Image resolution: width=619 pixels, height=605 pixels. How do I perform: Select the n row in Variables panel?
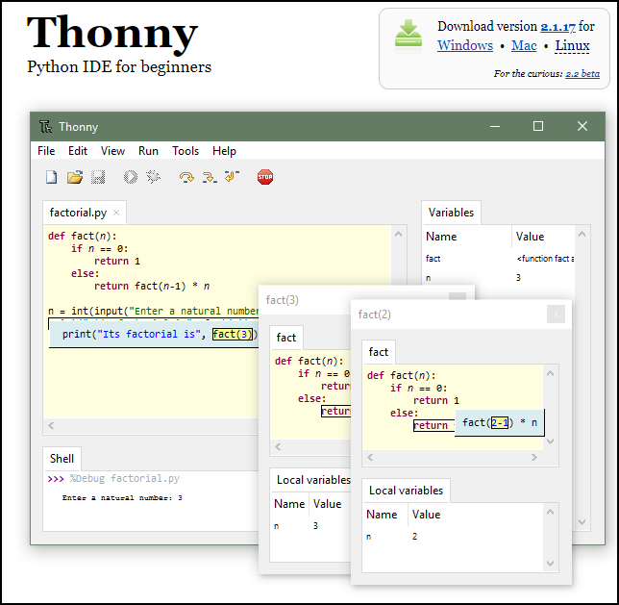click(x=499, y=277)
